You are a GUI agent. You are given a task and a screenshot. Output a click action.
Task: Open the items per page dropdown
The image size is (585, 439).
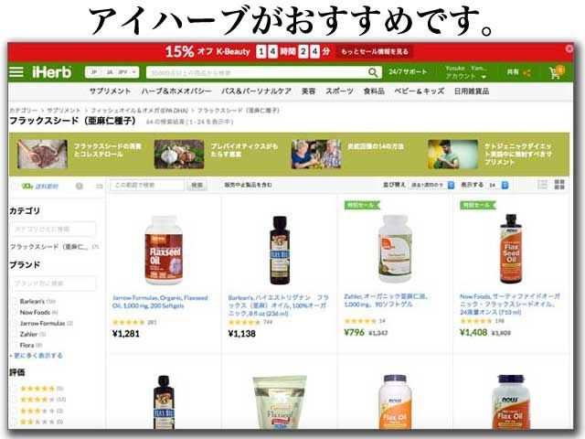497,185
